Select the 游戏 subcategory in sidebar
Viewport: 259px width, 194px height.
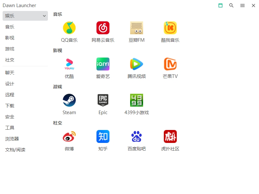tap(10, 49)
